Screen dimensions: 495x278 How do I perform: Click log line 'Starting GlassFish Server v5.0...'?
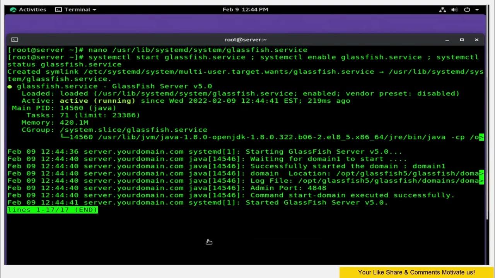pos(205,152)
